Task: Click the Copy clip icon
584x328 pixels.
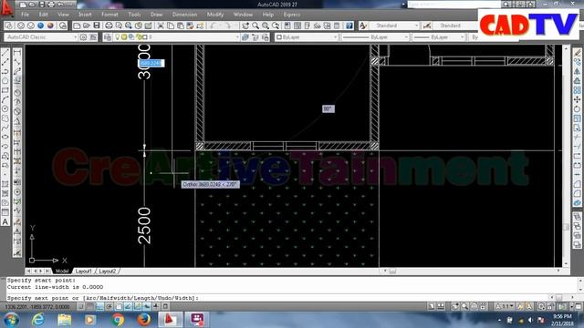Action: click(171, 26)
